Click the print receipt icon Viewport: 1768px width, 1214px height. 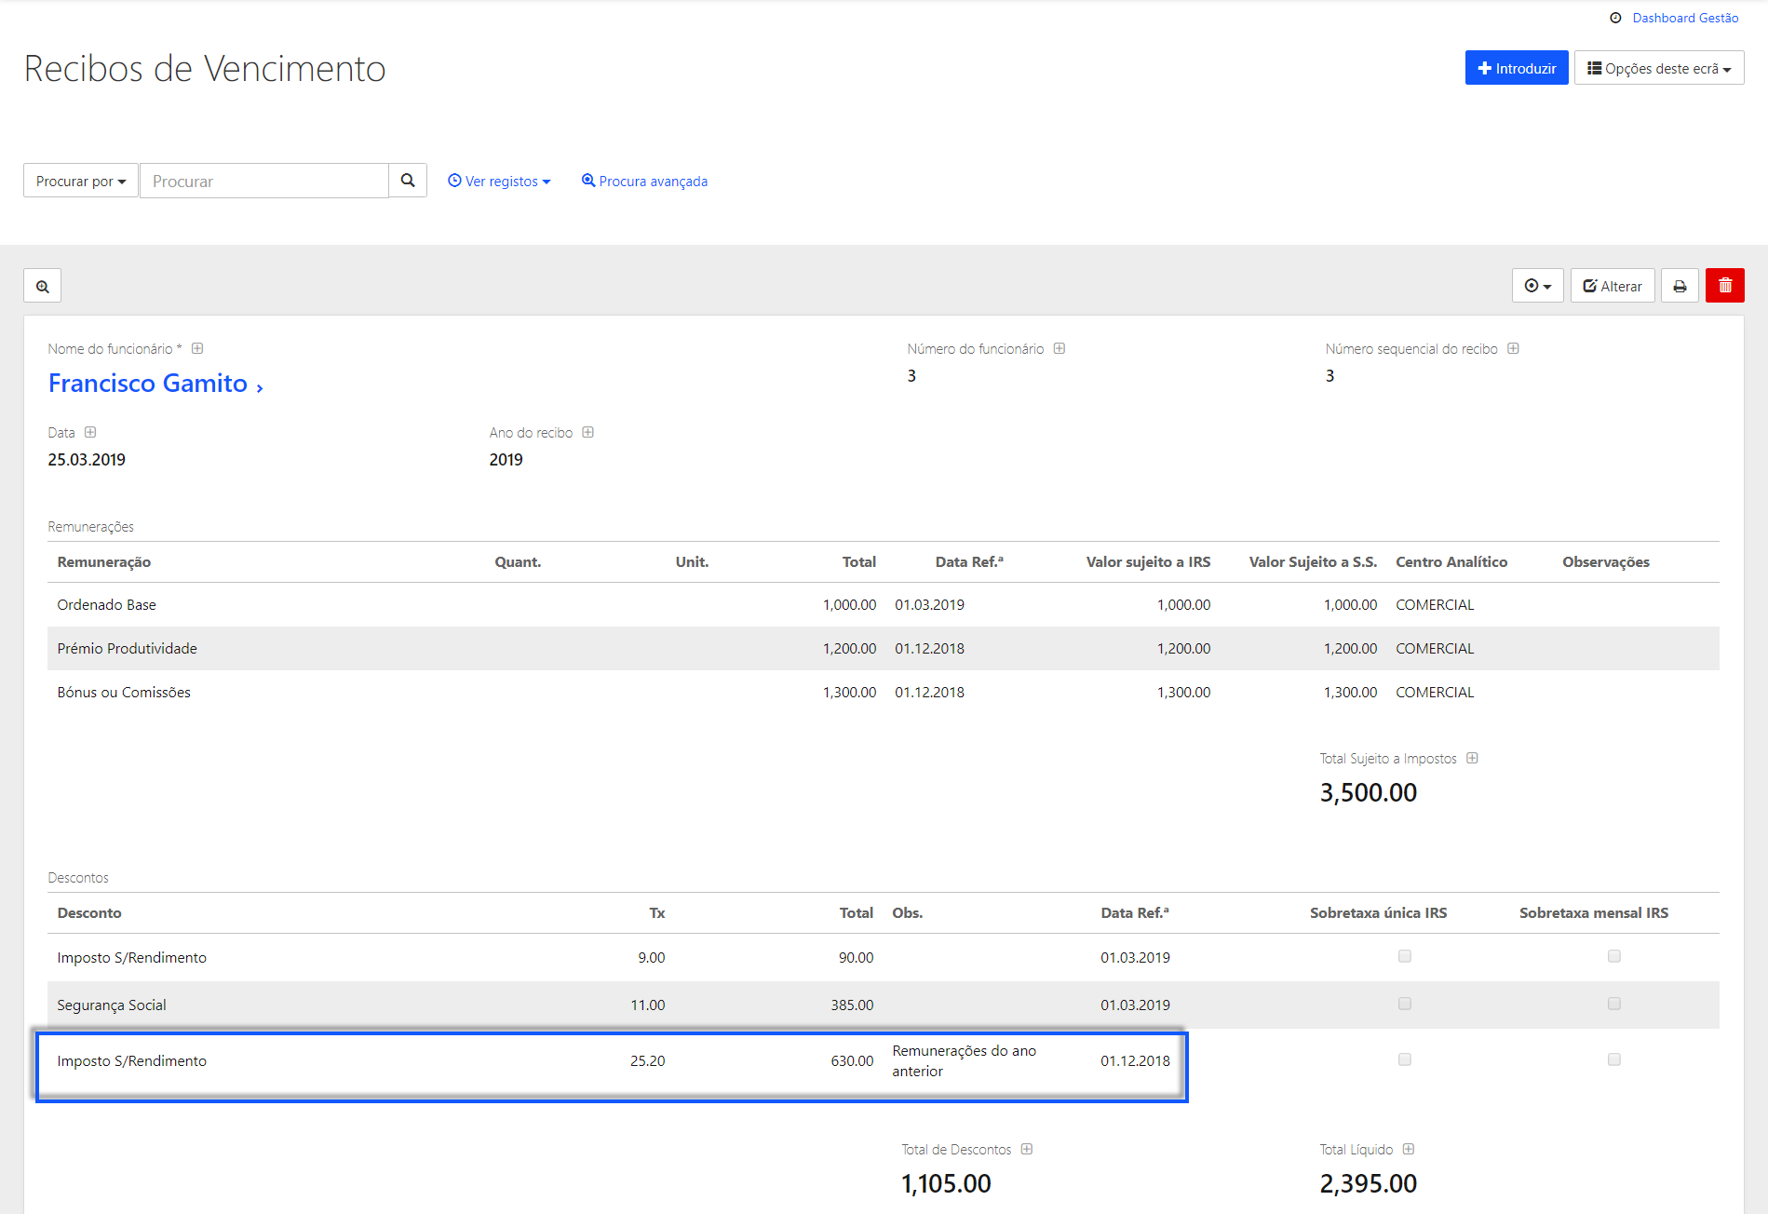point(1680,286)
